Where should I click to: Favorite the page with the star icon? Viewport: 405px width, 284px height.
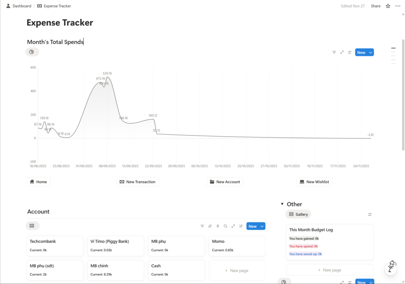tap(388, 6)
